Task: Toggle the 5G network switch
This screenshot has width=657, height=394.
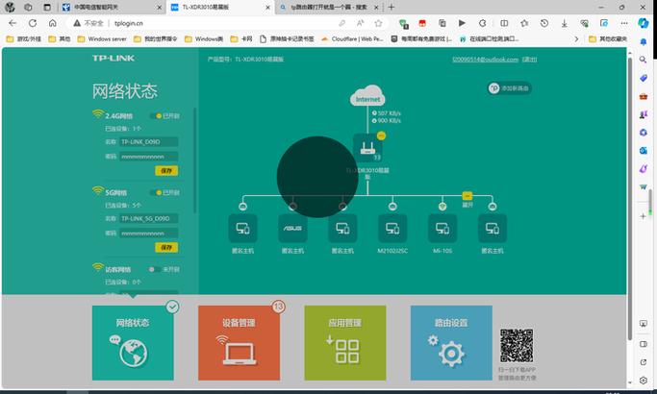Action: click(155, 192)
